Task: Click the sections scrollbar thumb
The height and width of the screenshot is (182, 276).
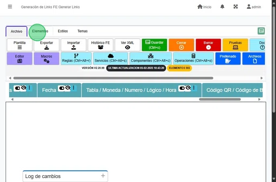Action: [x=220, y=99]
